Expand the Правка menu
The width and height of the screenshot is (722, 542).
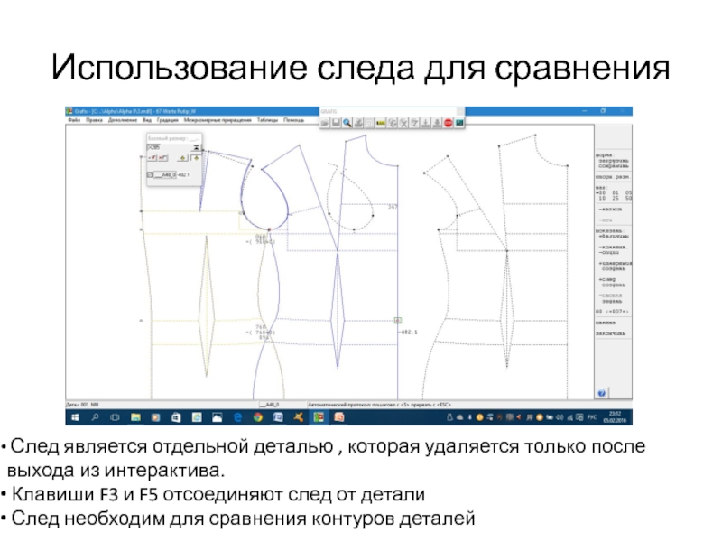(94, 119)
